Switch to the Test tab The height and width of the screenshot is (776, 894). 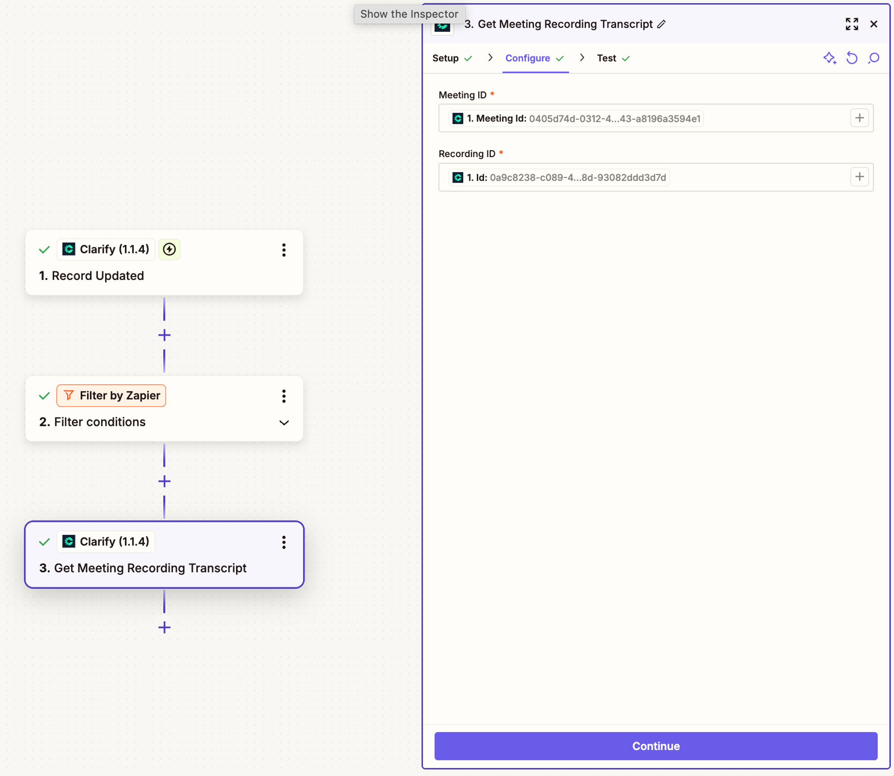pyautogui.click(x=613, y=58)
